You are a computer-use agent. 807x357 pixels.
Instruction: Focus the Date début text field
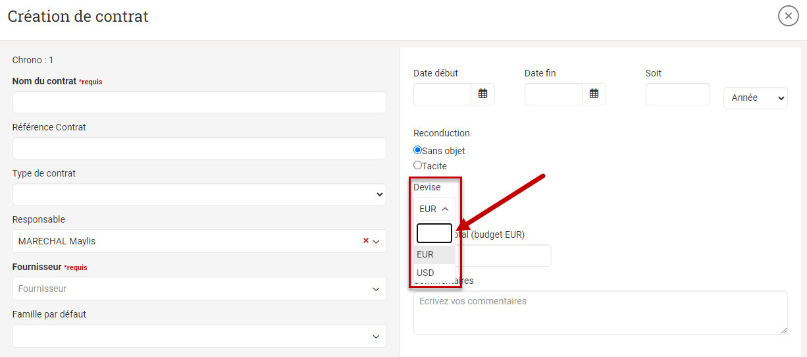coord(442,94)
